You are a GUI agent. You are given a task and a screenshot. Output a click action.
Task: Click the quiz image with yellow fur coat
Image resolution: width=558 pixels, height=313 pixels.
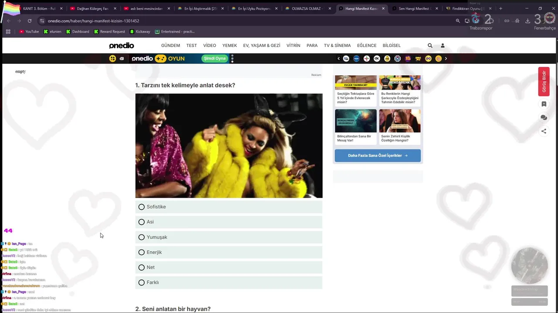point(229,146)
